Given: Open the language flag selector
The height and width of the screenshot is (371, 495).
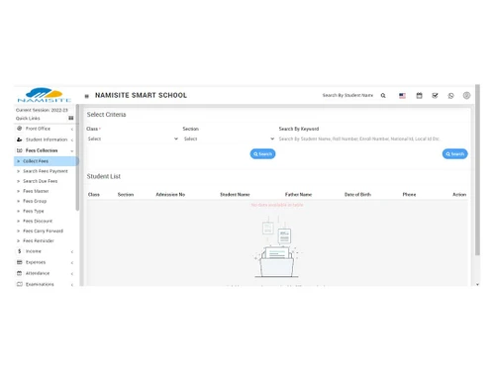Looking at the screenshot, I should click(x=402, y=96).
